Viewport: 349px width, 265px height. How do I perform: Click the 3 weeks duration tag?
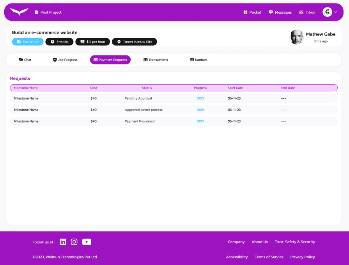coord(59,42)
